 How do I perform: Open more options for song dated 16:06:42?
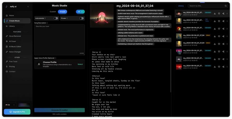pos(227,59)
